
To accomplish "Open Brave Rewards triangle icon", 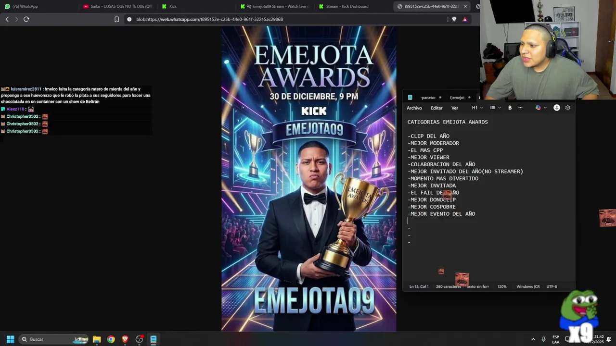I will point(464,19).
